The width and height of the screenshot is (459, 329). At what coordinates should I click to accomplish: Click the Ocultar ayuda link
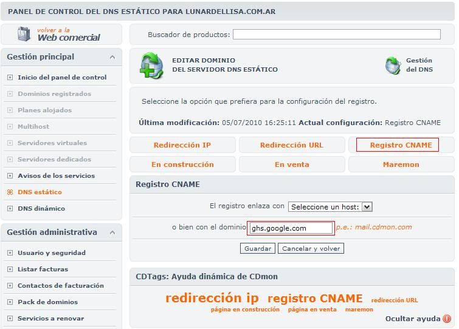point(412,319)
